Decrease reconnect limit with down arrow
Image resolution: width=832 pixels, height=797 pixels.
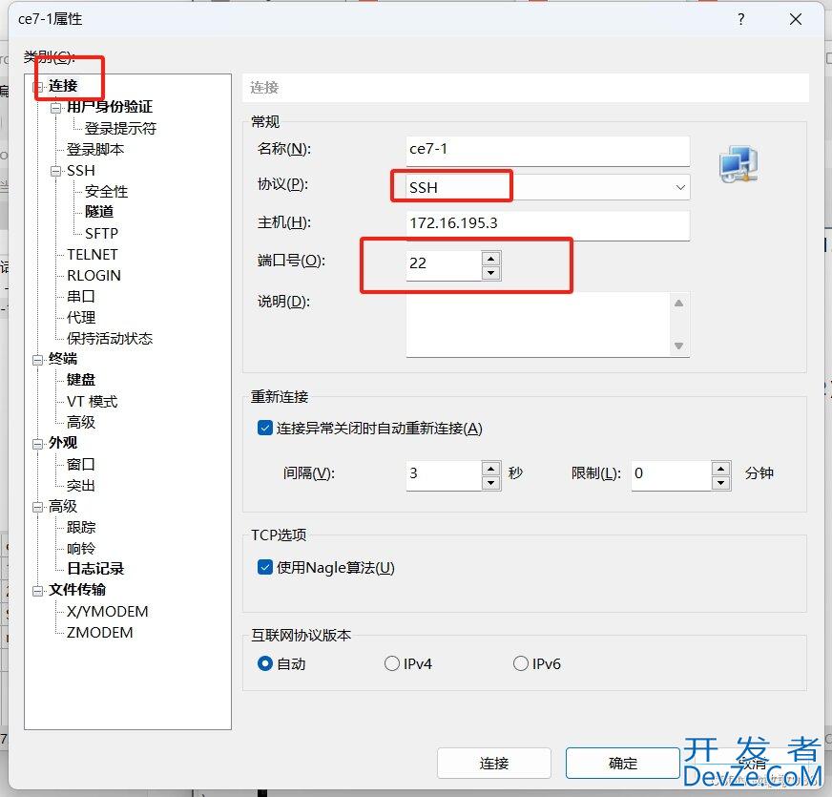click(720, 483)
